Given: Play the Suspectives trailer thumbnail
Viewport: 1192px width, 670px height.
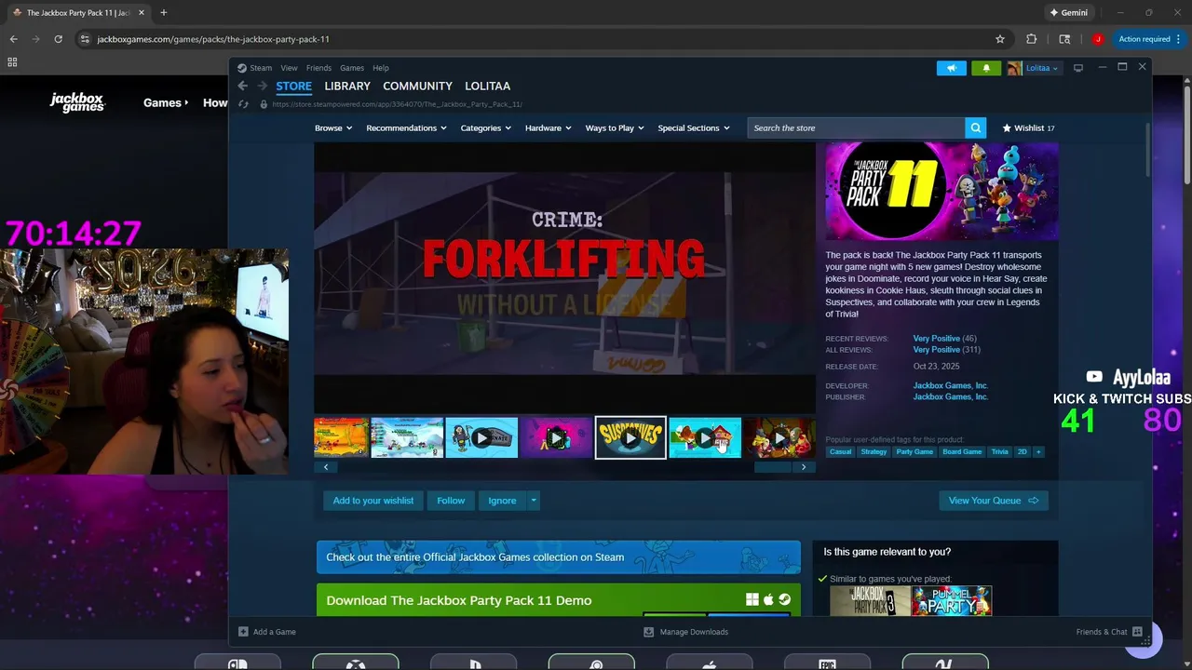Looking at the screenshot, I should (630, 437).
